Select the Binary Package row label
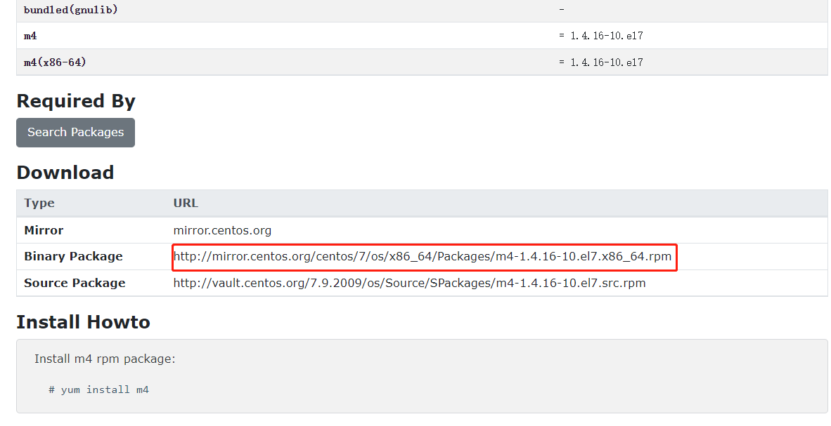The width and height of the screenshot is (831, 426). 73,256
